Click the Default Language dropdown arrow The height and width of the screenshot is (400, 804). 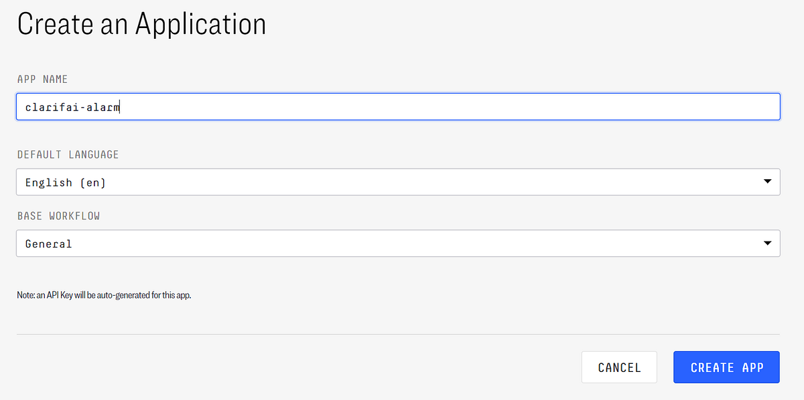point(767,182)
